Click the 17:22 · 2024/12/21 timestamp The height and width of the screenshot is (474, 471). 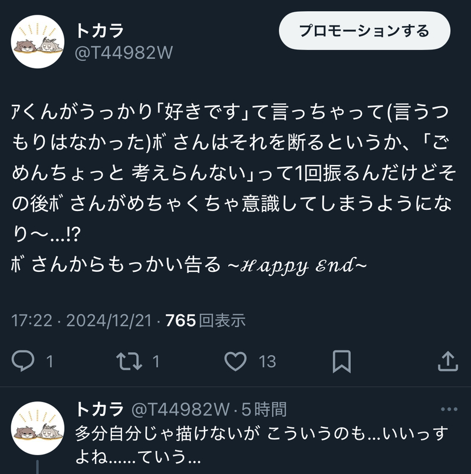pyautogui.click(x=81, y=320)
